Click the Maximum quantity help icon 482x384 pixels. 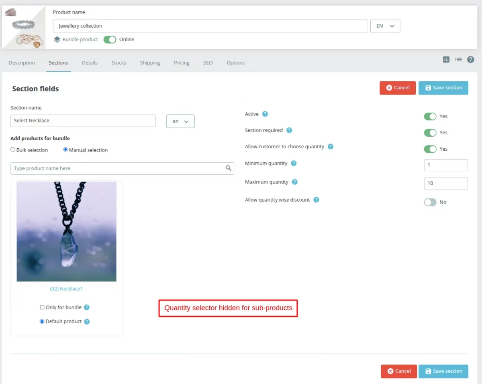point(295,182)
